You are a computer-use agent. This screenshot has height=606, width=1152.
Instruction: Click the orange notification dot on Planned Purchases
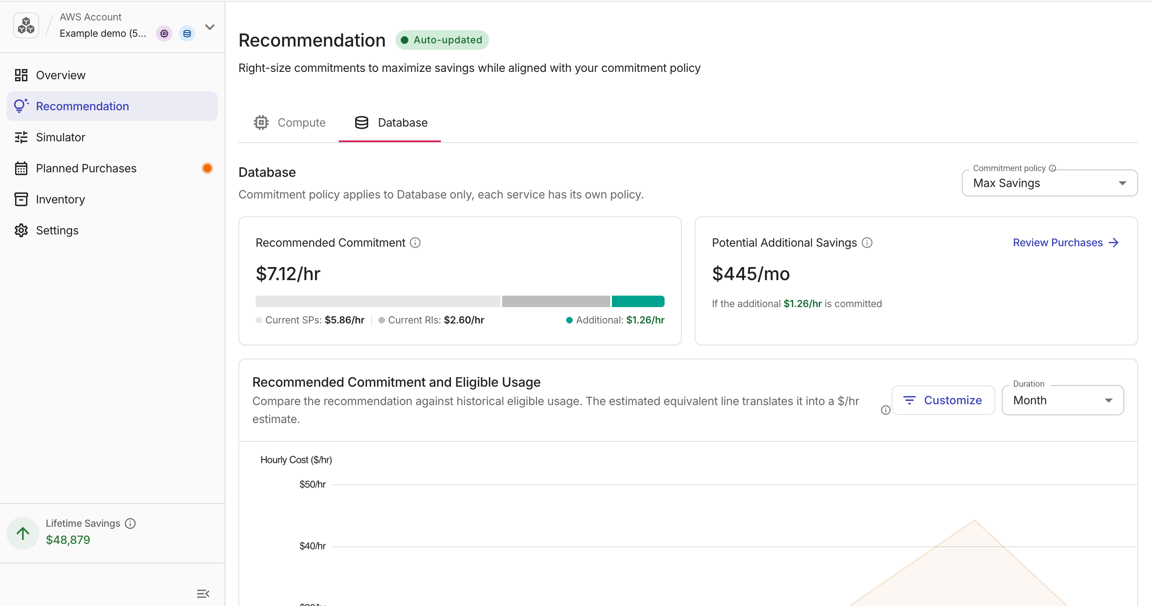click(207, 168)
